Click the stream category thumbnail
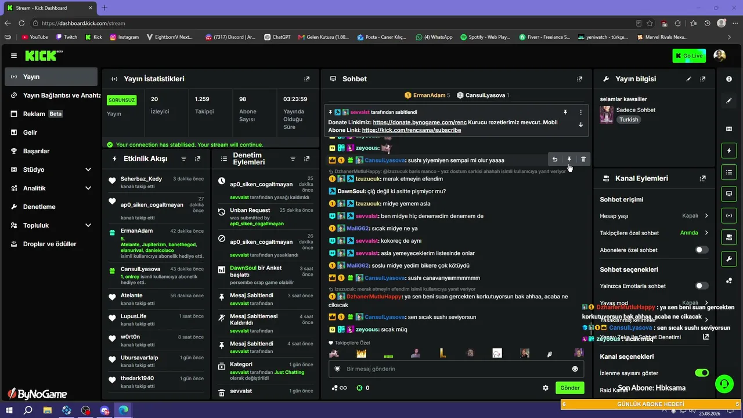This screenshot has width=743, height=418. (607, 114)
